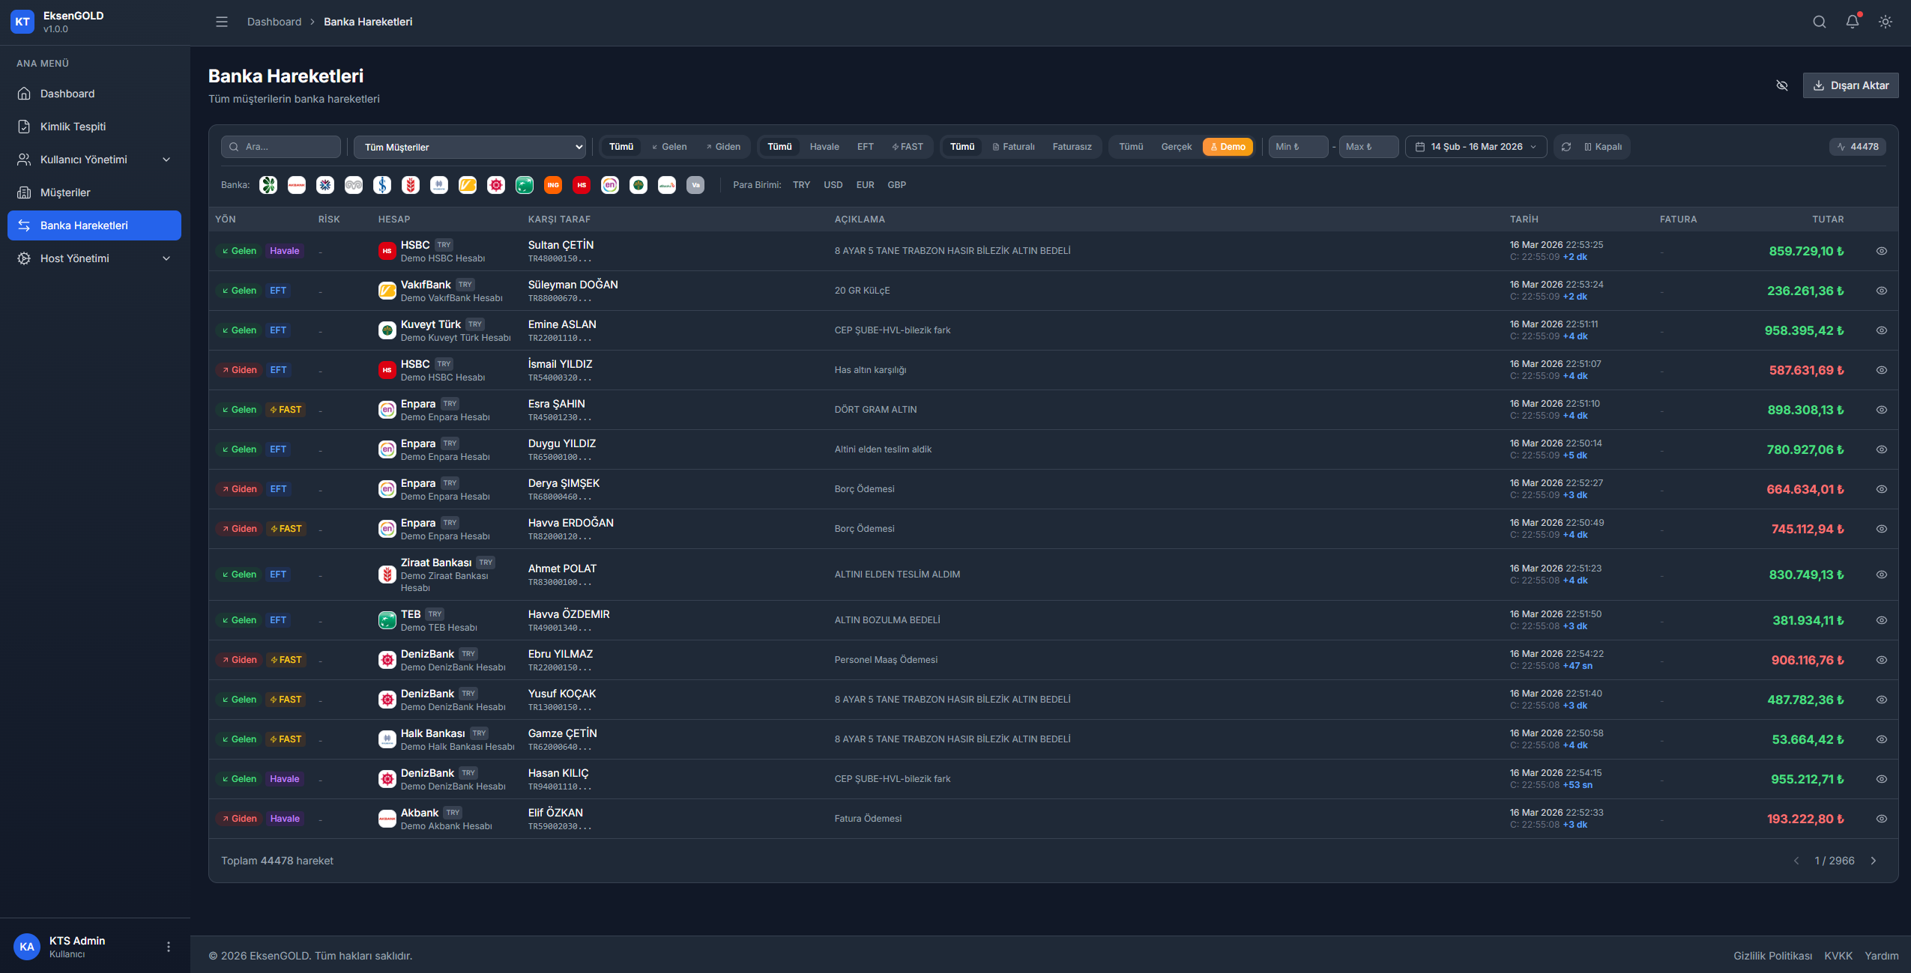
Task: Open the Tüm Müşteriler dropdown
Action: pos(469,147)
